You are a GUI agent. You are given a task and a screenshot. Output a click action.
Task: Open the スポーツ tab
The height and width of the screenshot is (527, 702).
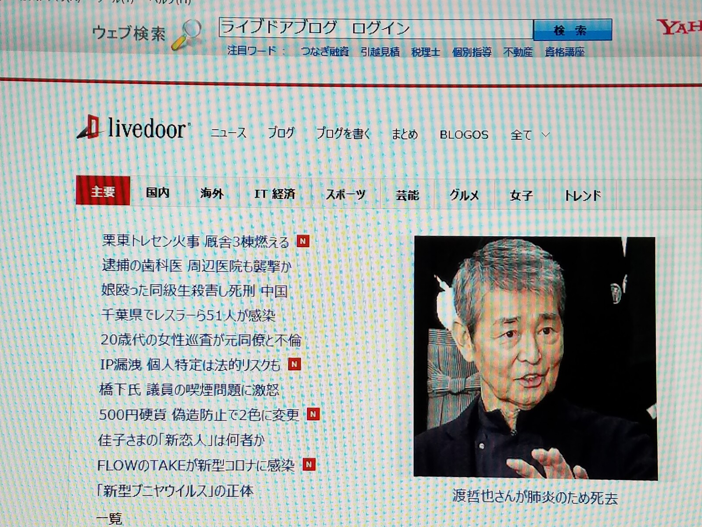[346, 194]
